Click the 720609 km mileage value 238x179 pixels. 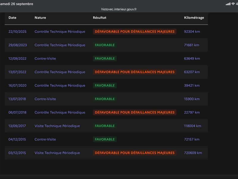tap(193, 153)
